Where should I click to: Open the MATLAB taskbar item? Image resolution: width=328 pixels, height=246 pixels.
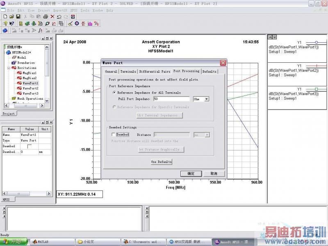pos(52,241)
